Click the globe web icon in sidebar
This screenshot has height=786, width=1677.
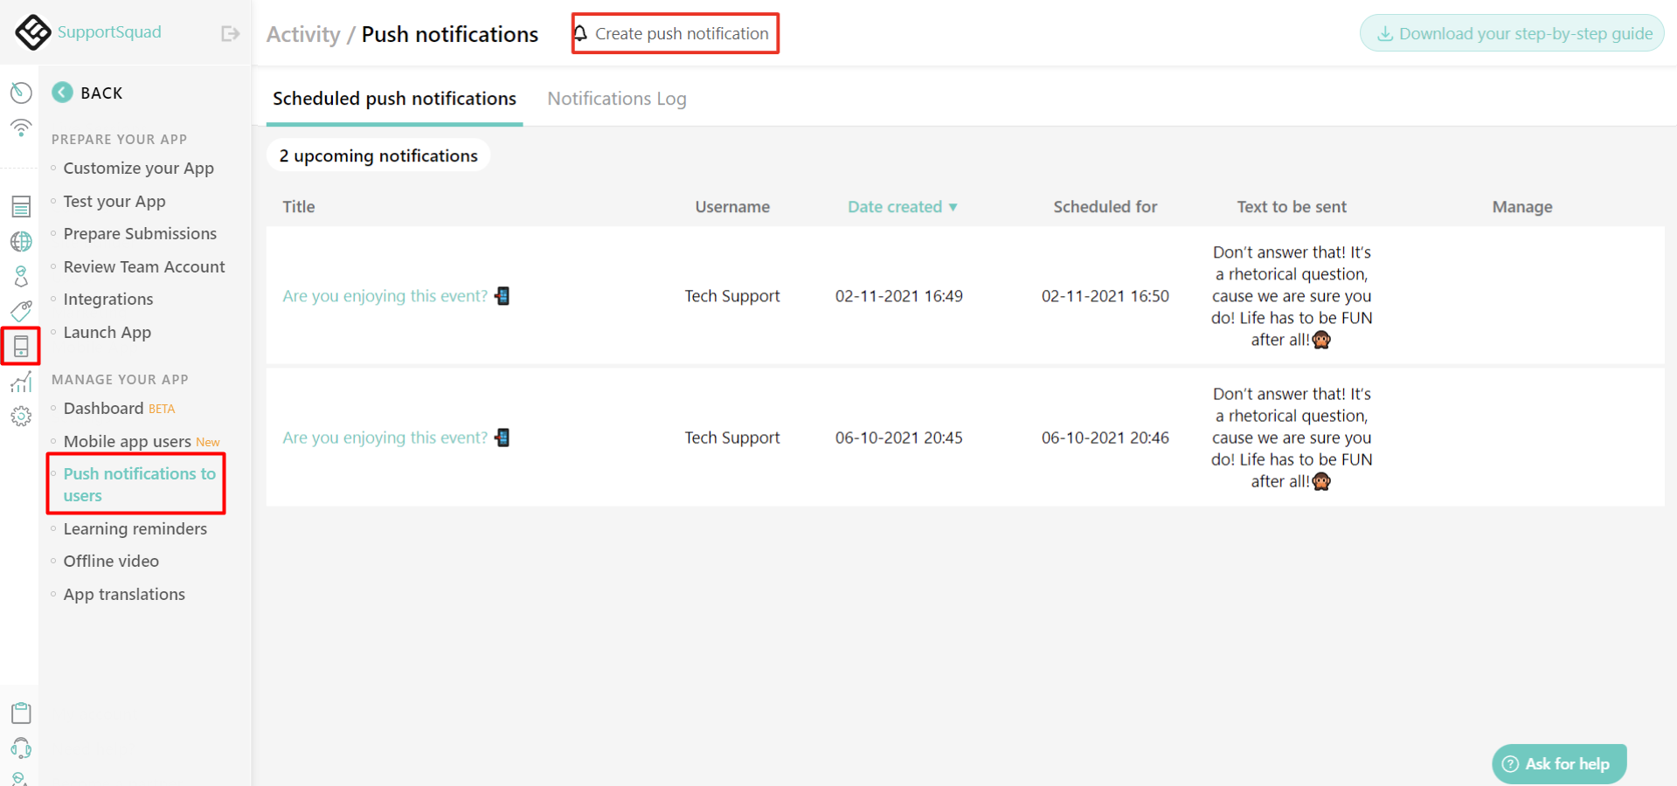click(20, 242)
